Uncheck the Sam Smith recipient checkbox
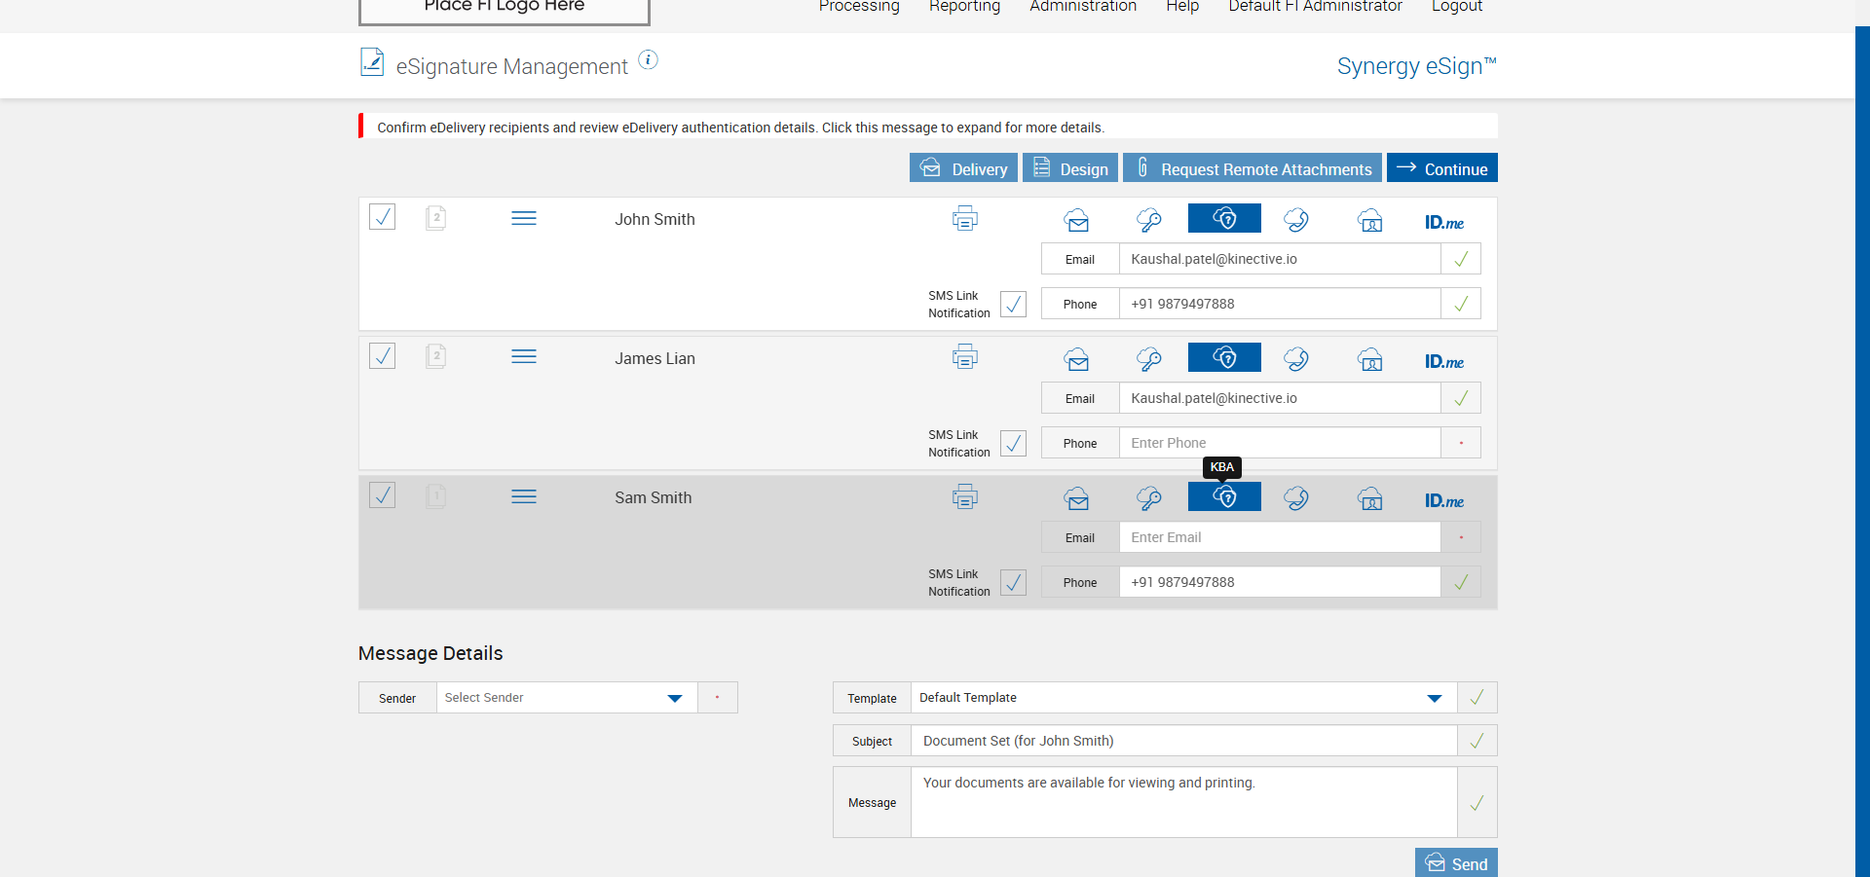The width and height of the screenshot is (1870, 877). (383, 495)
